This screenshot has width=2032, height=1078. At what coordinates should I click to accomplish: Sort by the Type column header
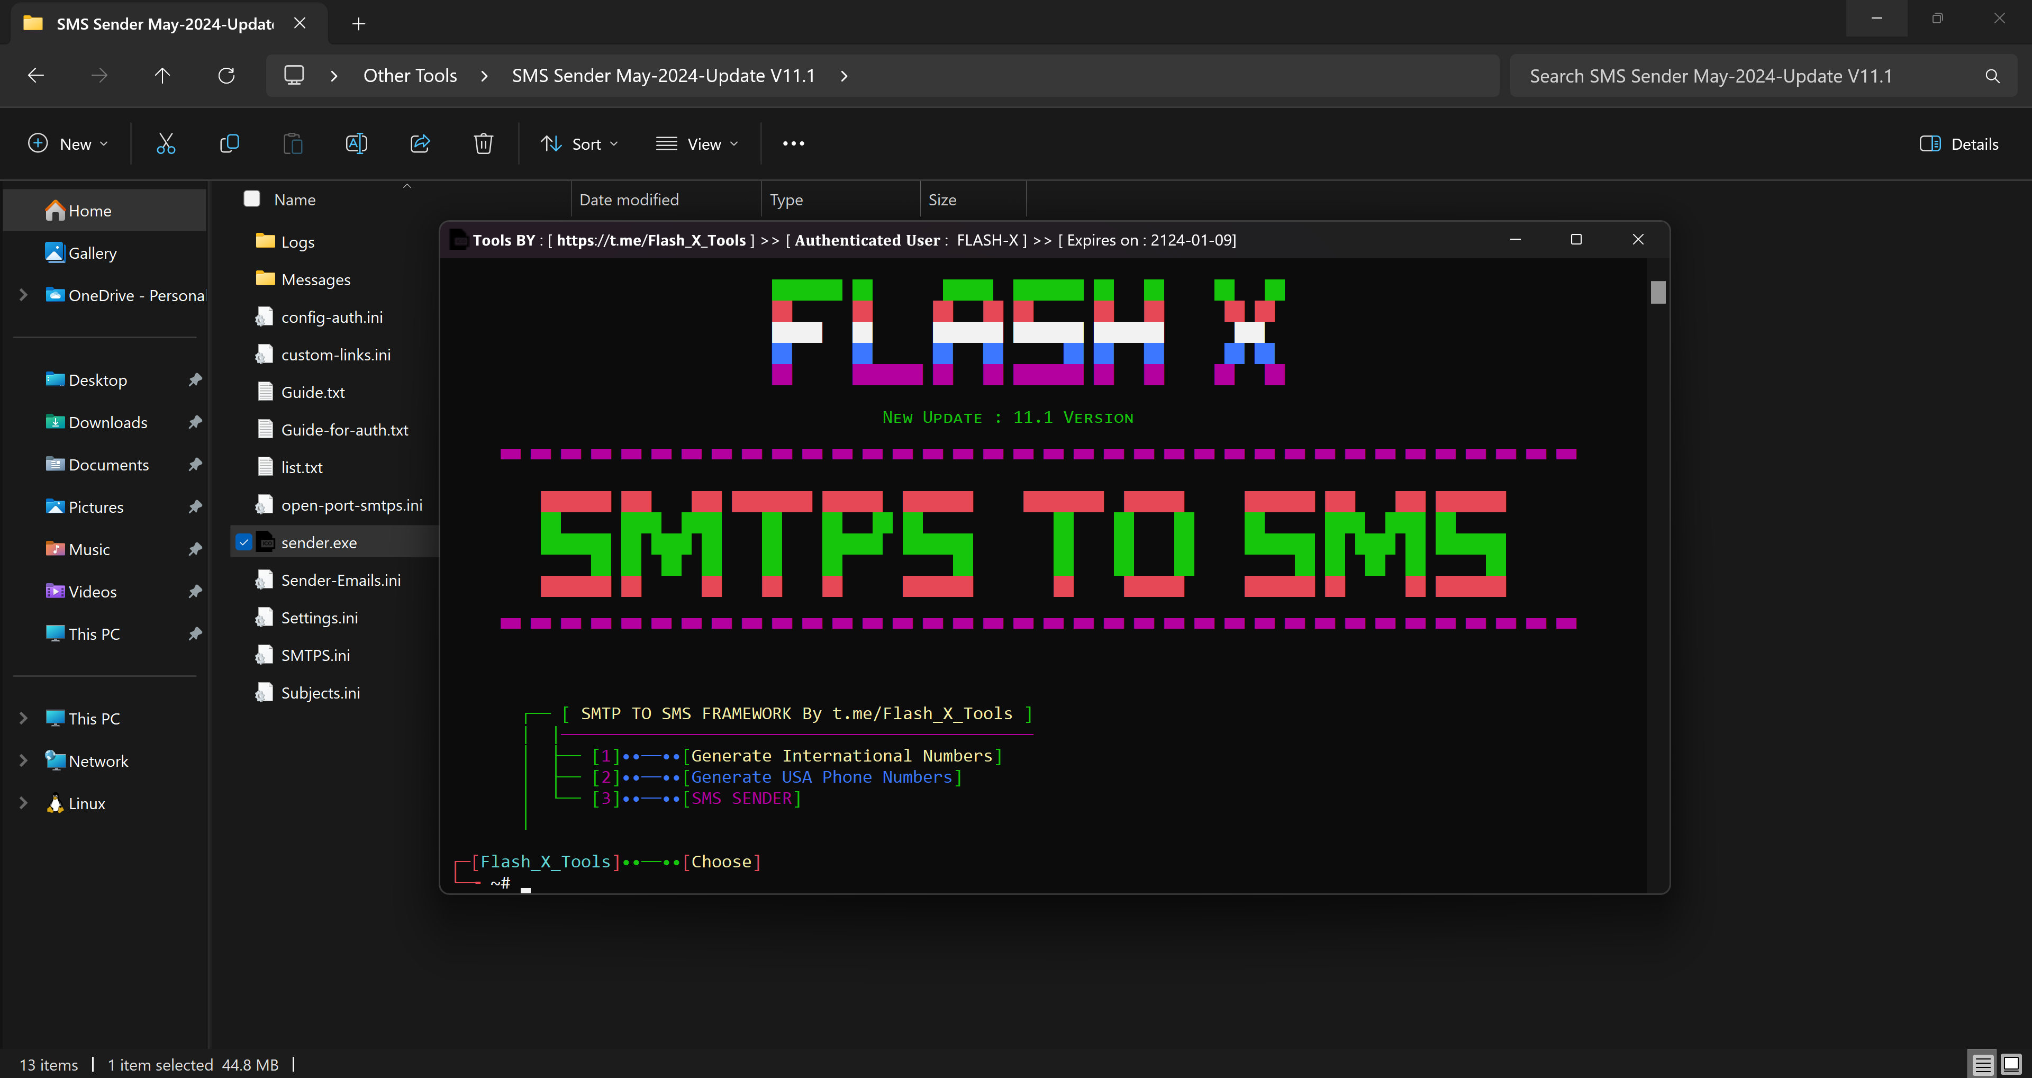tap(786, 200)
